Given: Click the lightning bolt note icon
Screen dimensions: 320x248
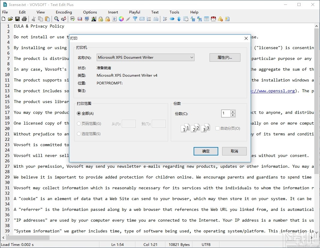Looking at the screenshot, I should (x=227, y=19).
